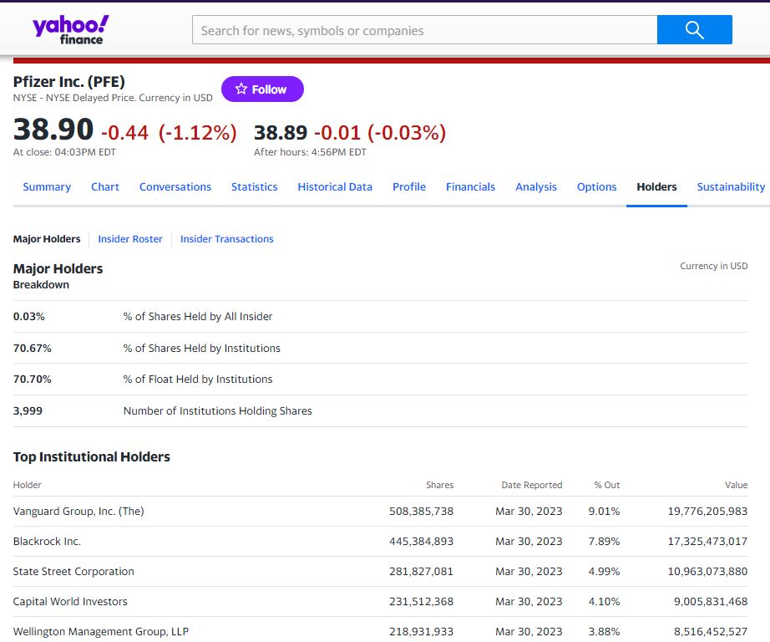
Task: Open the Historical Data tab
Action: click(x=335, y=186)
